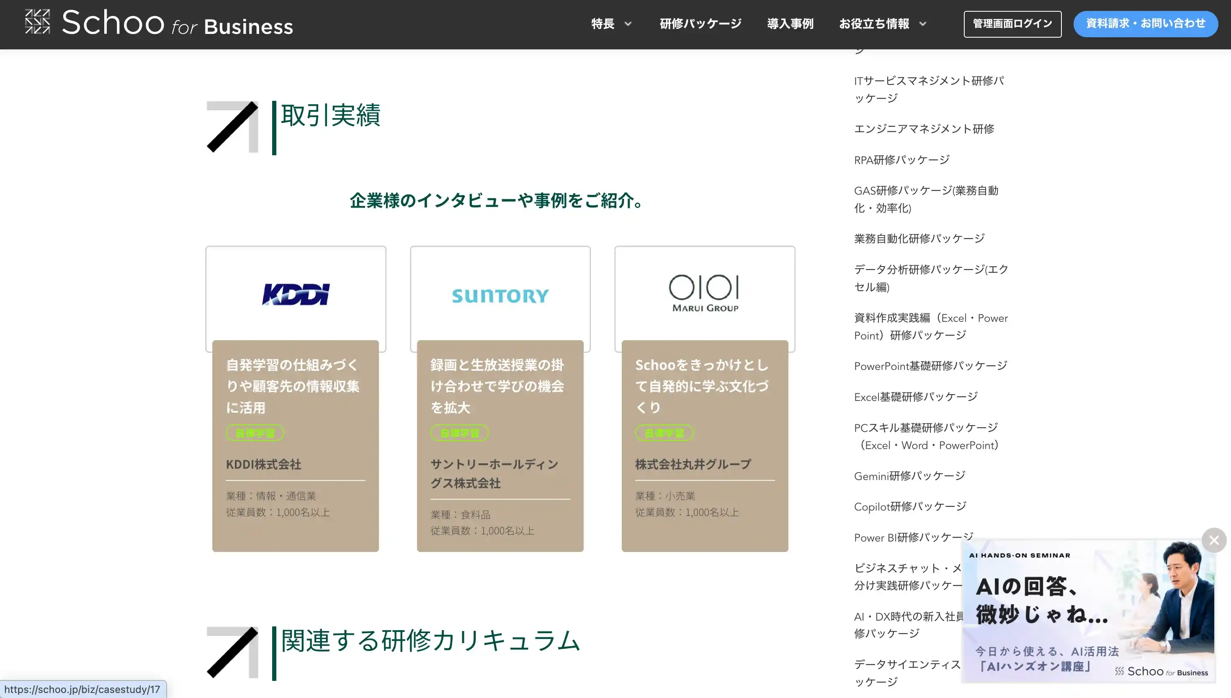Open the KDDI logo card
This screenshot has height=698, width=1231.
click(296, 294)
